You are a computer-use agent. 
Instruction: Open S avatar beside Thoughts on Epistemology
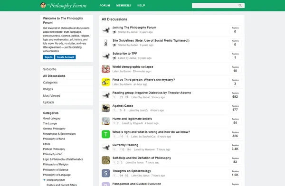click(x=106, y=173)
